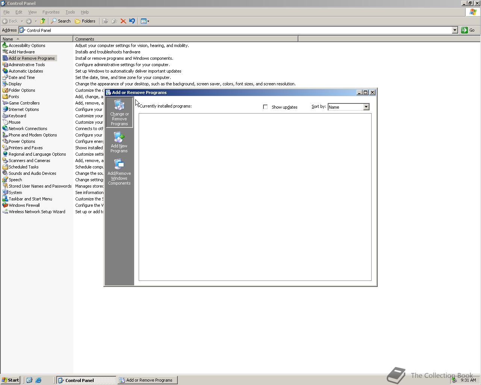The image size is (481, 385).
Task: Click the Back toolbar button
Action: 10,21
